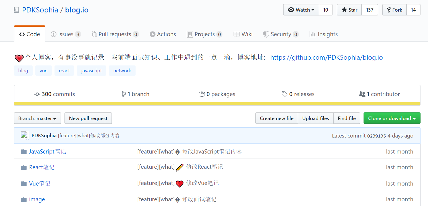This screenshot has height=206, width=428.
Task: Click the React笔记 folder icon
Action: (x=24, y=167)
